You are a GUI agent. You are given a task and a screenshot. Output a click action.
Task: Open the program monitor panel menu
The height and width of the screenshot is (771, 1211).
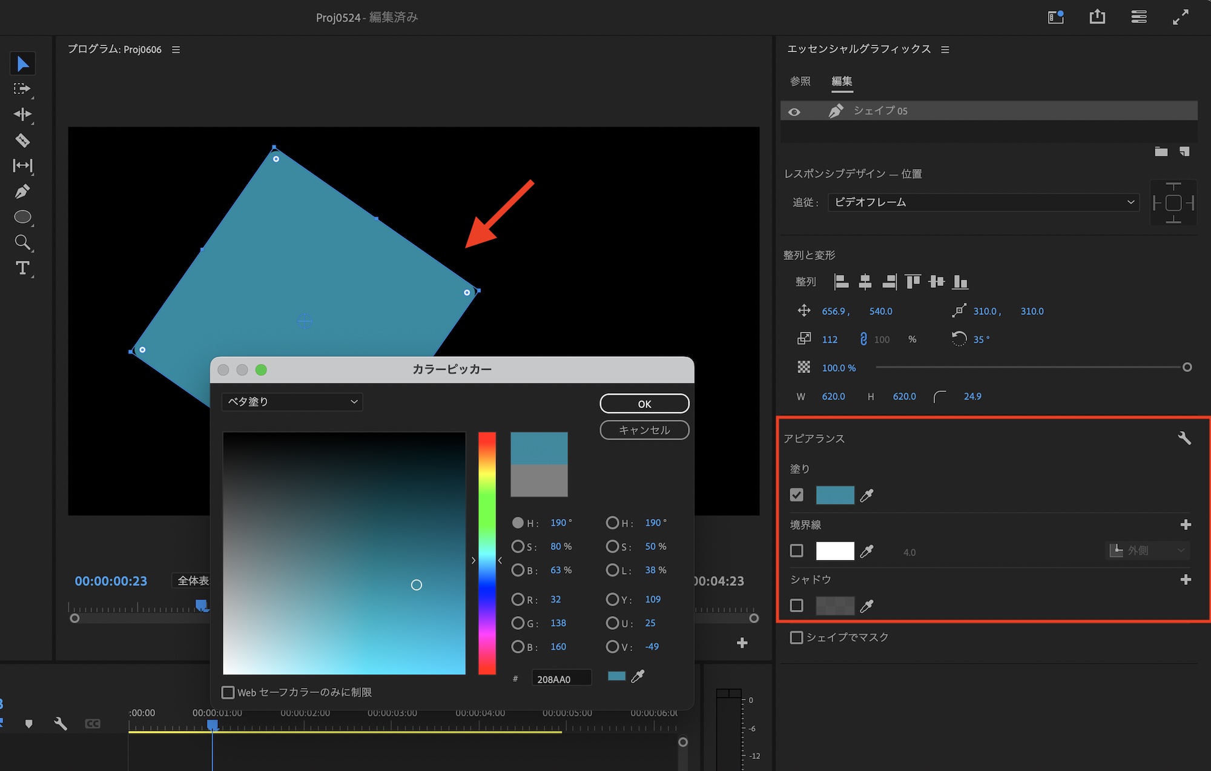point(176,50)
